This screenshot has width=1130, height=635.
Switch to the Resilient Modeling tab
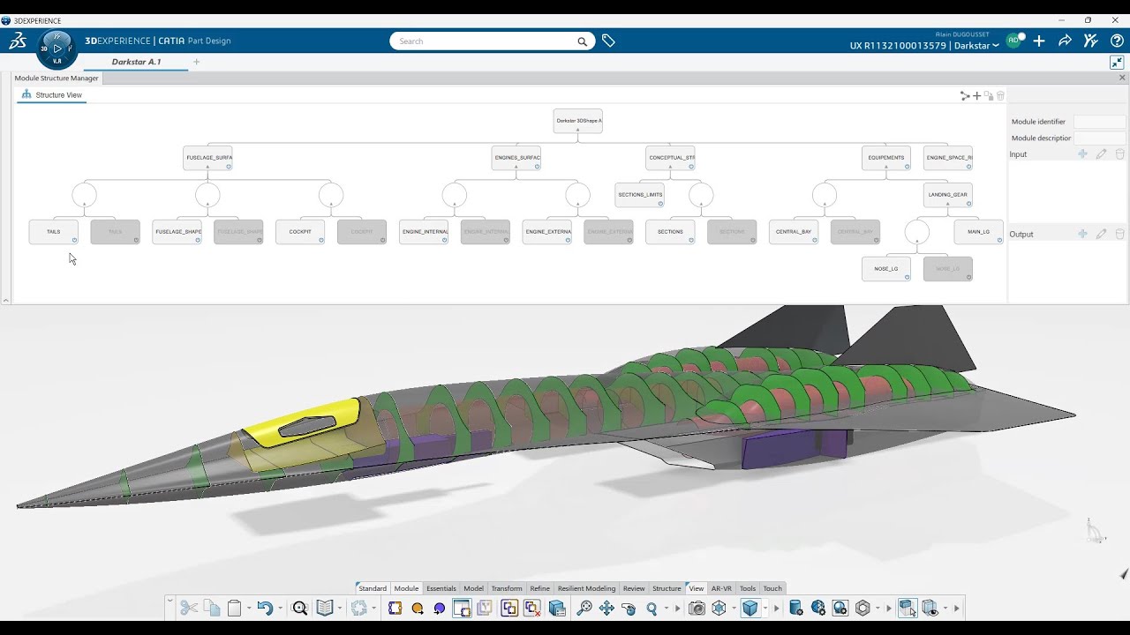pyautogui.click(x=586, y=588)
